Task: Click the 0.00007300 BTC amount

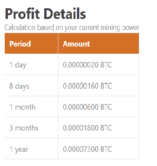Action: pos(87,149)
